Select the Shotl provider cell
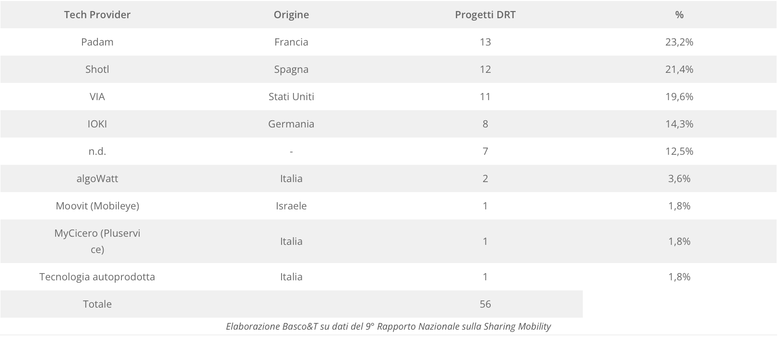779x345 pixels. coord(97,69)
